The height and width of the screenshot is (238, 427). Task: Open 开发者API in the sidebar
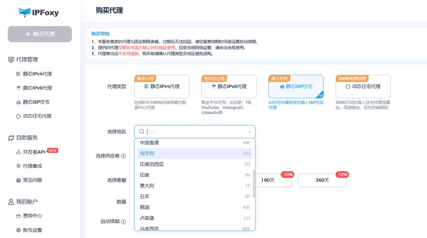pyautogui.click(x=34, y=152)
